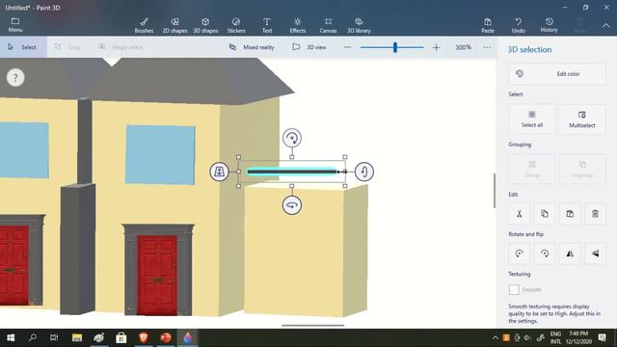Click the Rotate right icon

pos(545,254)
